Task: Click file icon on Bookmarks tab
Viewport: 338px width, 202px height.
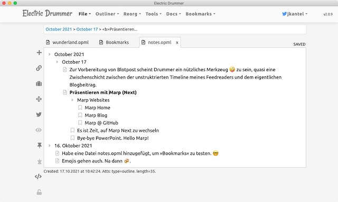Action: click(101, 42)
